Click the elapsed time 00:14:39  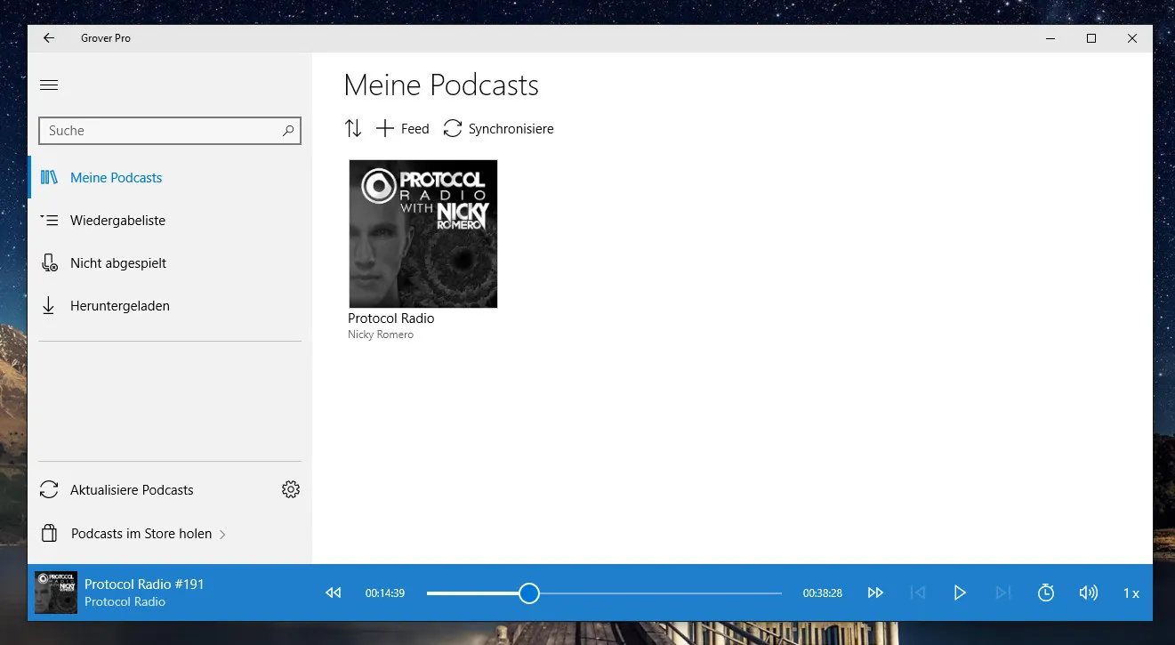[385, 593]
